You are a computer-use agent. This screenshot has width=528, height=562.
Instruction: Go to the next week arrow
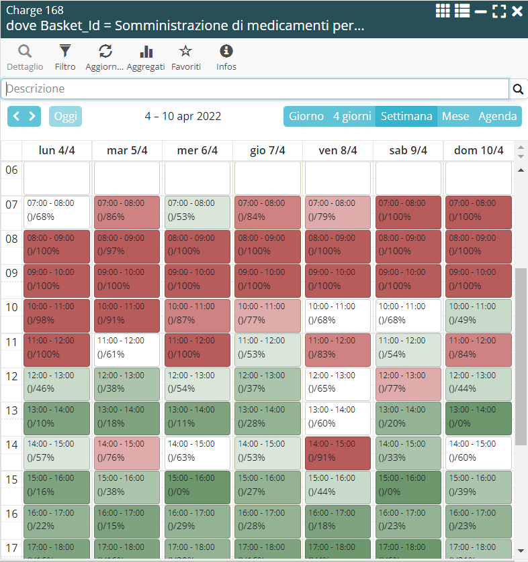coord(32,116)
